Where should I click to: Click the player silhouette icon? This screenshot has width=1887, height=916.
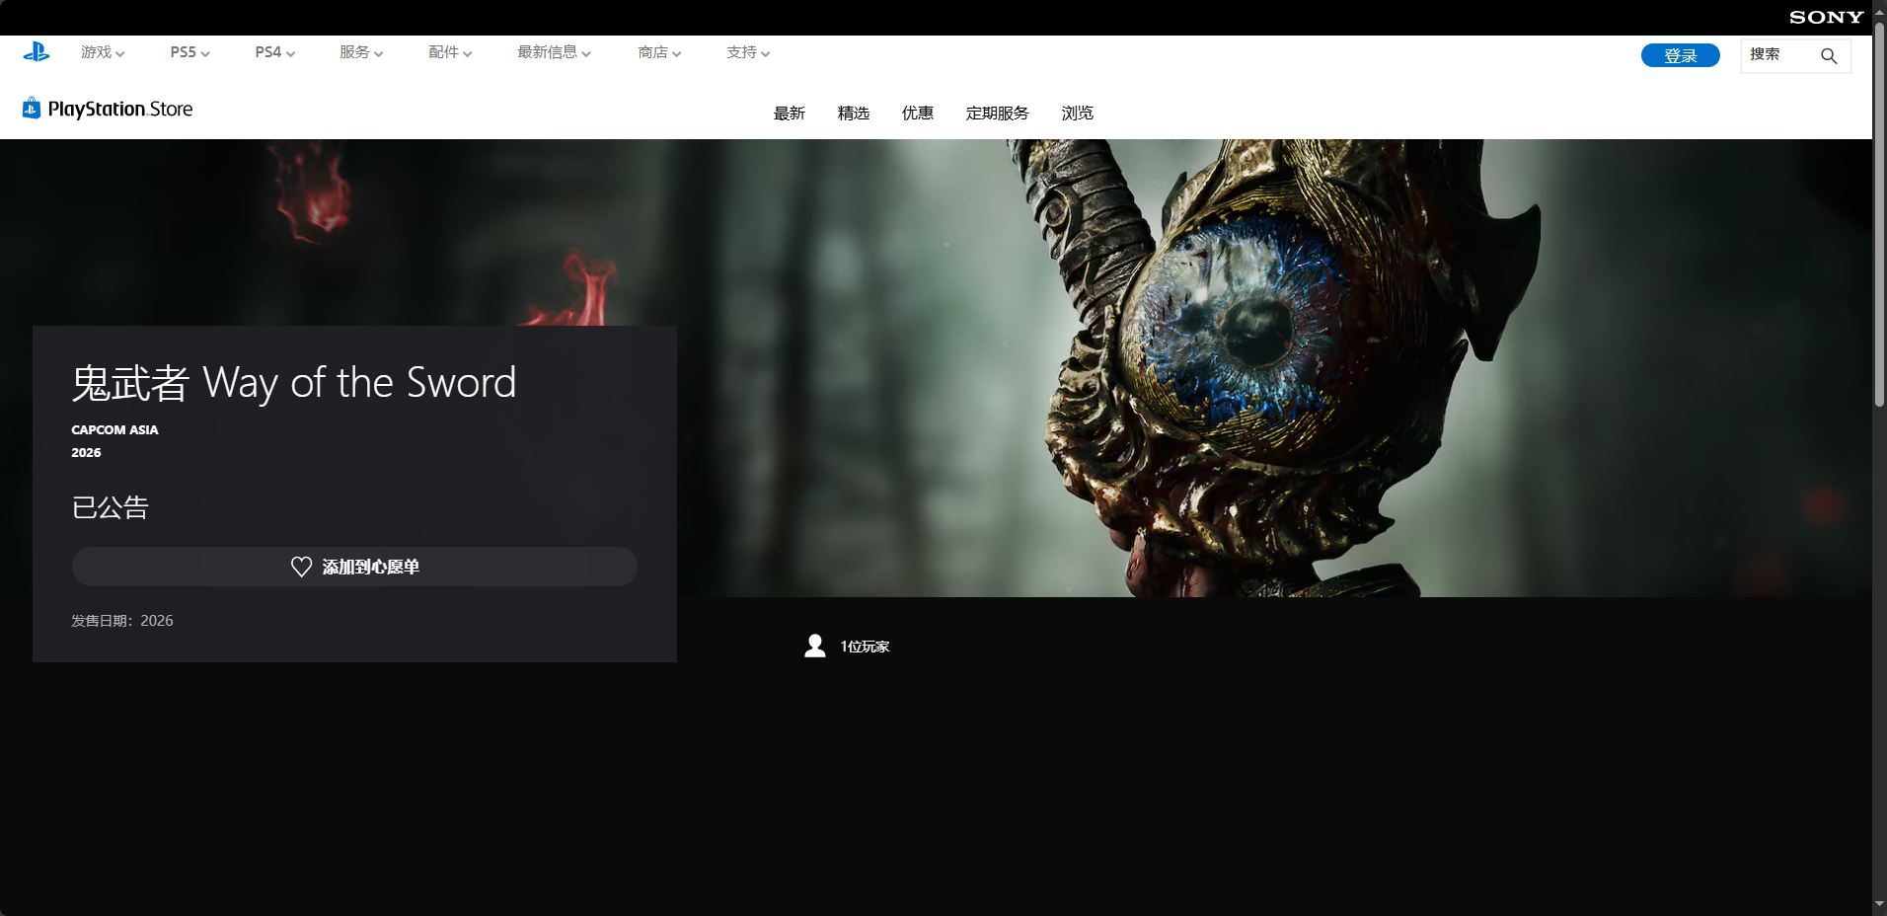pyautogui.click(x=815, y=646)
